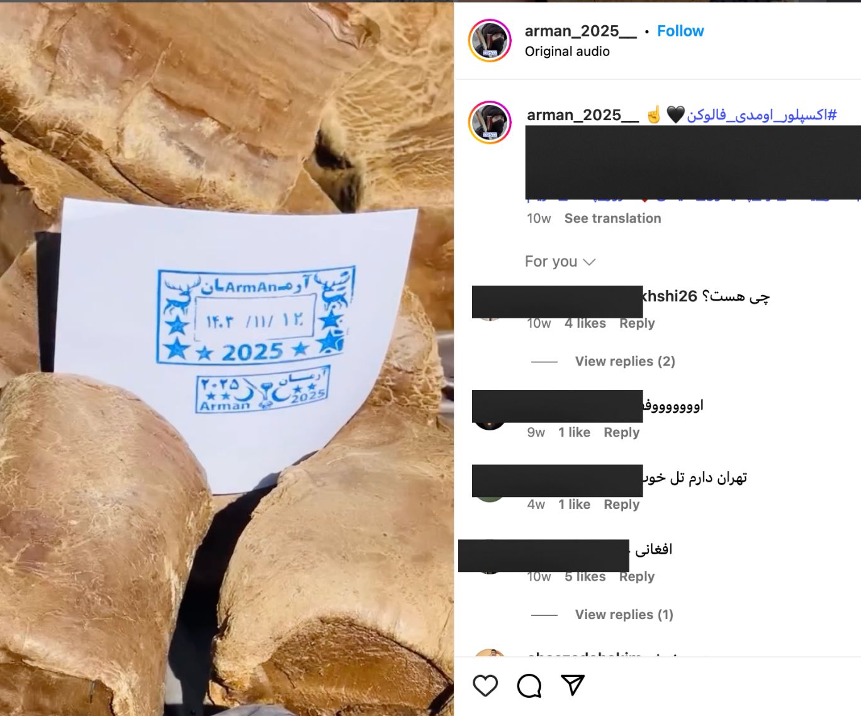This screenshot has width=861, height=716.
Task: Open arman_2025__ username in header
Action: click(x=580, y=31)
